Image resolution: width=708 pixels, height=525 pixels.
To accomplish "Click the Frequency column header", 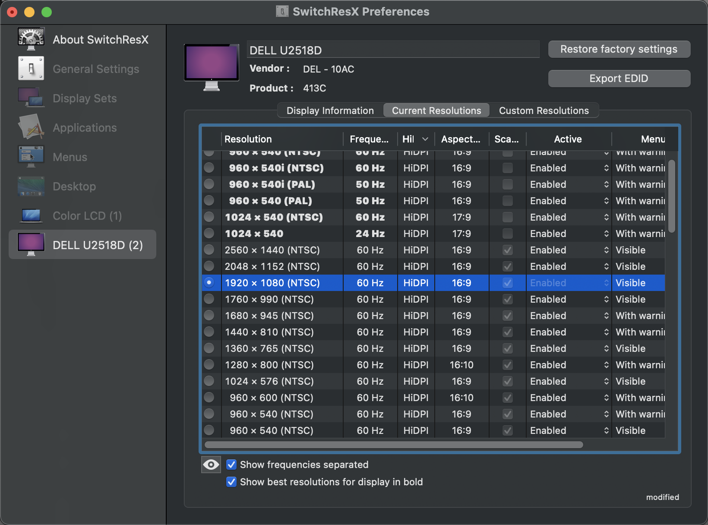I will pyautogui.click(x=370, y=139).
